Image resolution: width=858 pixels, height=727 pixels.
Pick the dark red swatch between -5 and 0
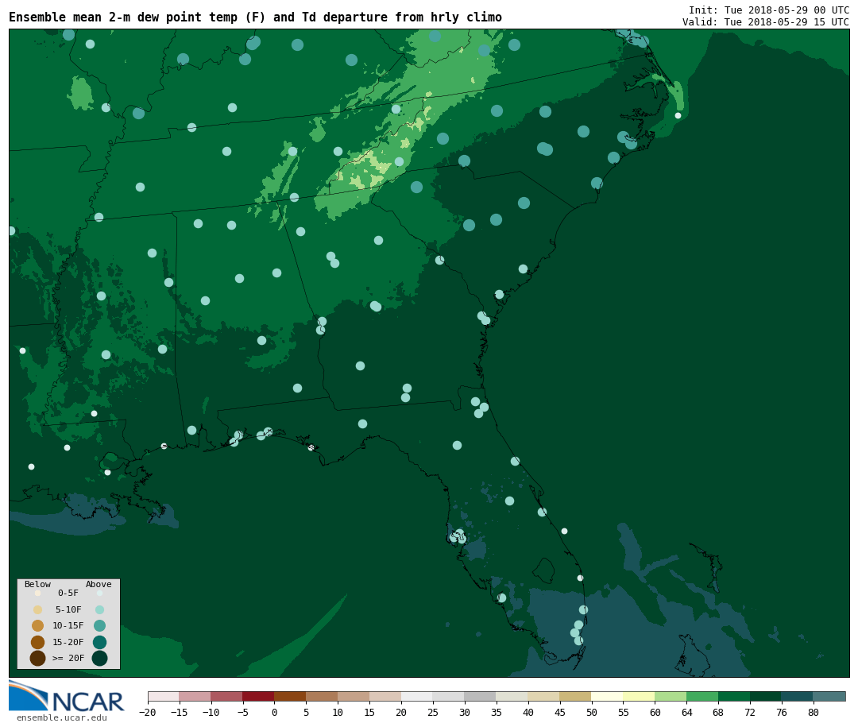(x=258, y=697)
